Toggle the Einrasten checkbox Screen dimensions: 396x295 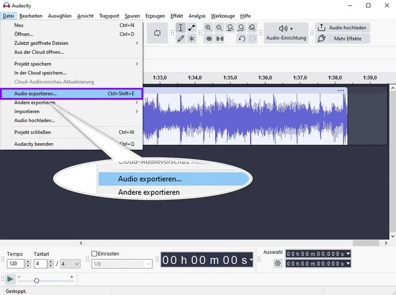94,254
